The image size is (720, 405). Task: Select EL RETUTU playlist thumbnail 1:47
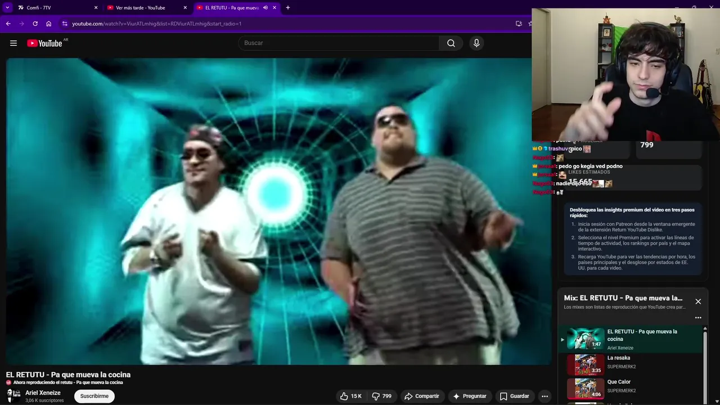(x=586, y=339)
